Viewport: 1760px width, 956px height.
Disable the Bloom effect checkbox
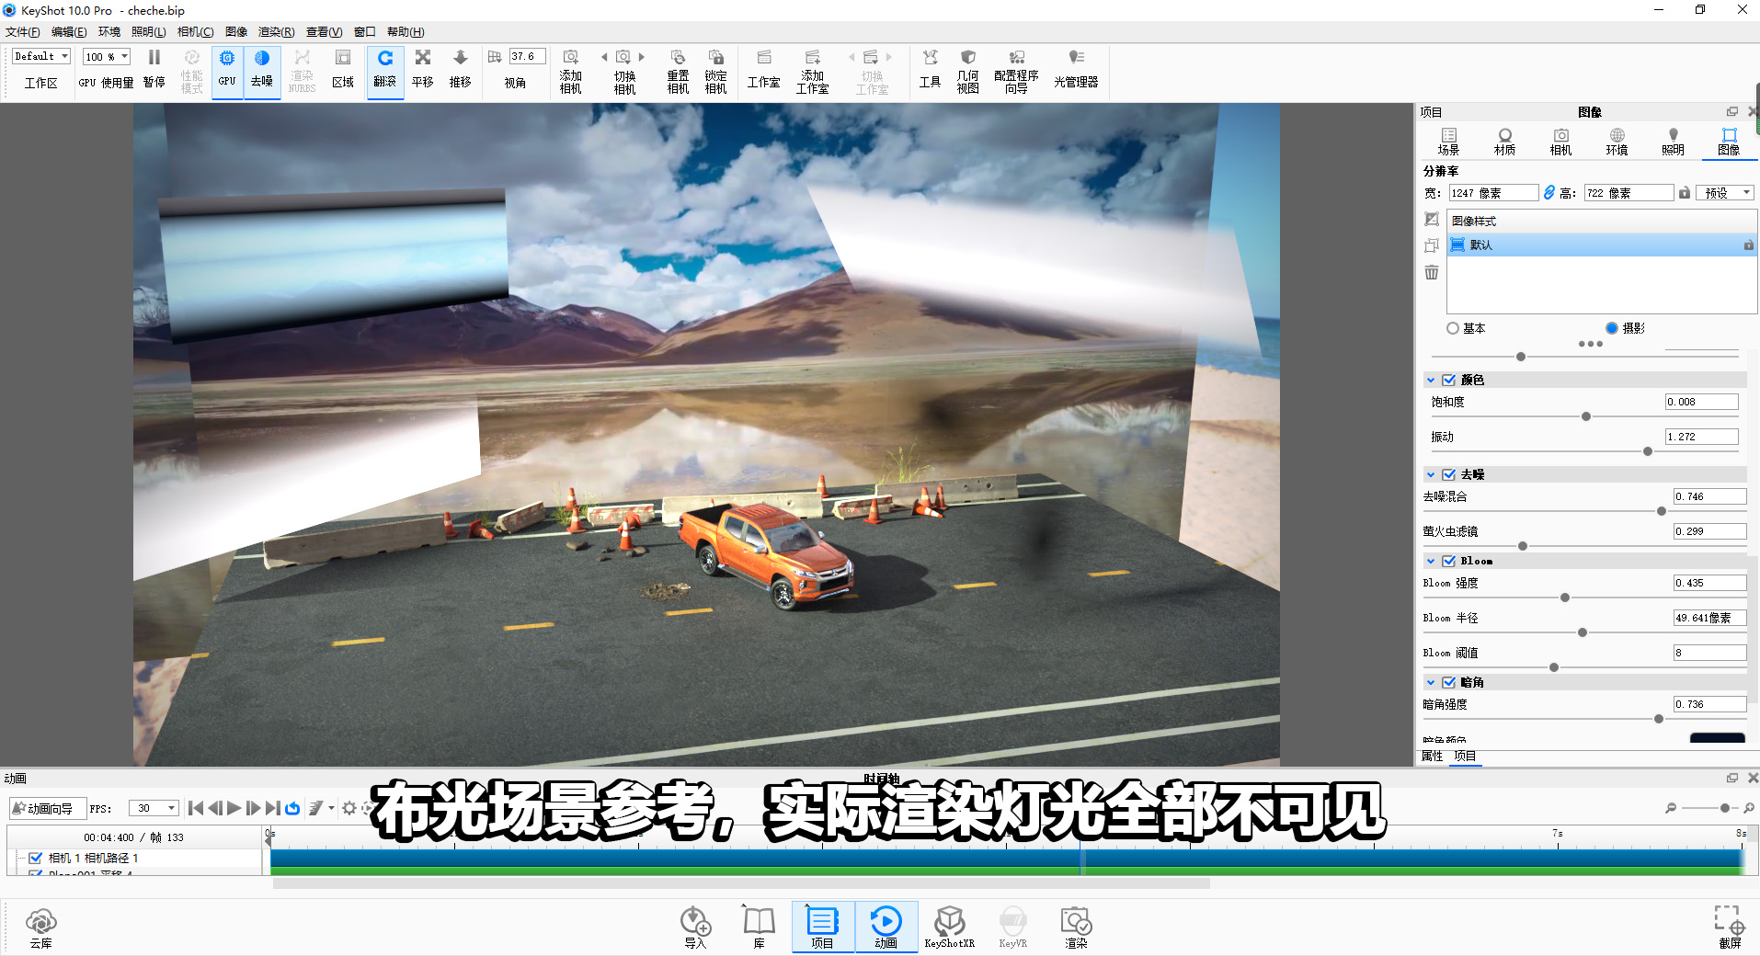pyautogui.click(x=1449, y=560)
